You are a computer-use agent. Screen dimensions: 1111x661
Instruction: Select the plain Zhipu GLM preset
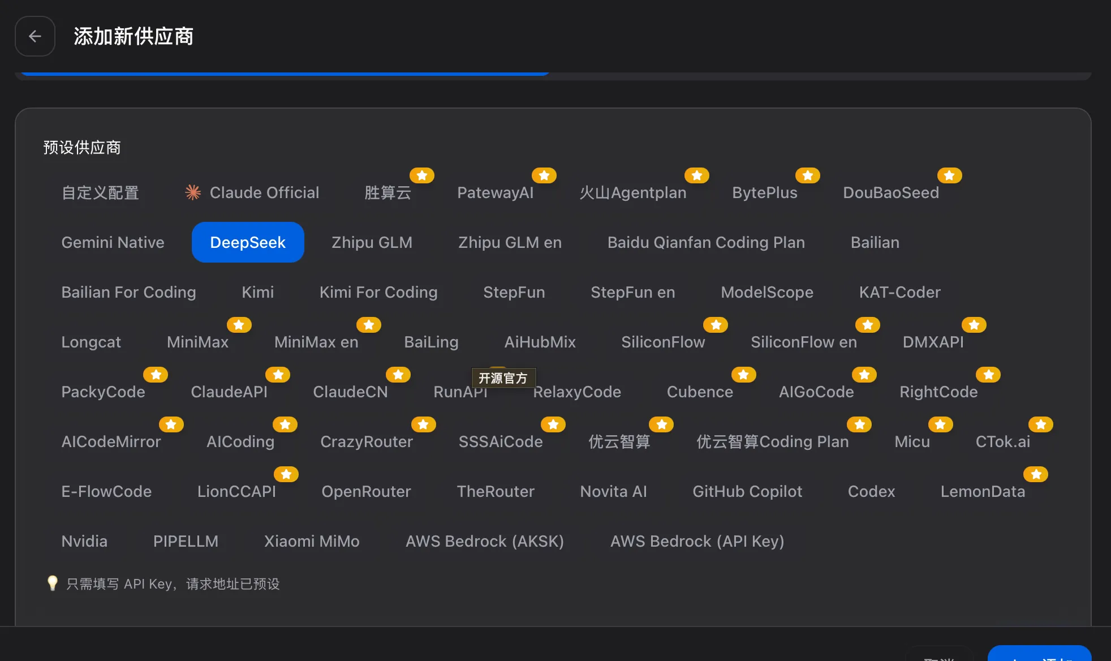pyautogui.click(x=372, y=242)
